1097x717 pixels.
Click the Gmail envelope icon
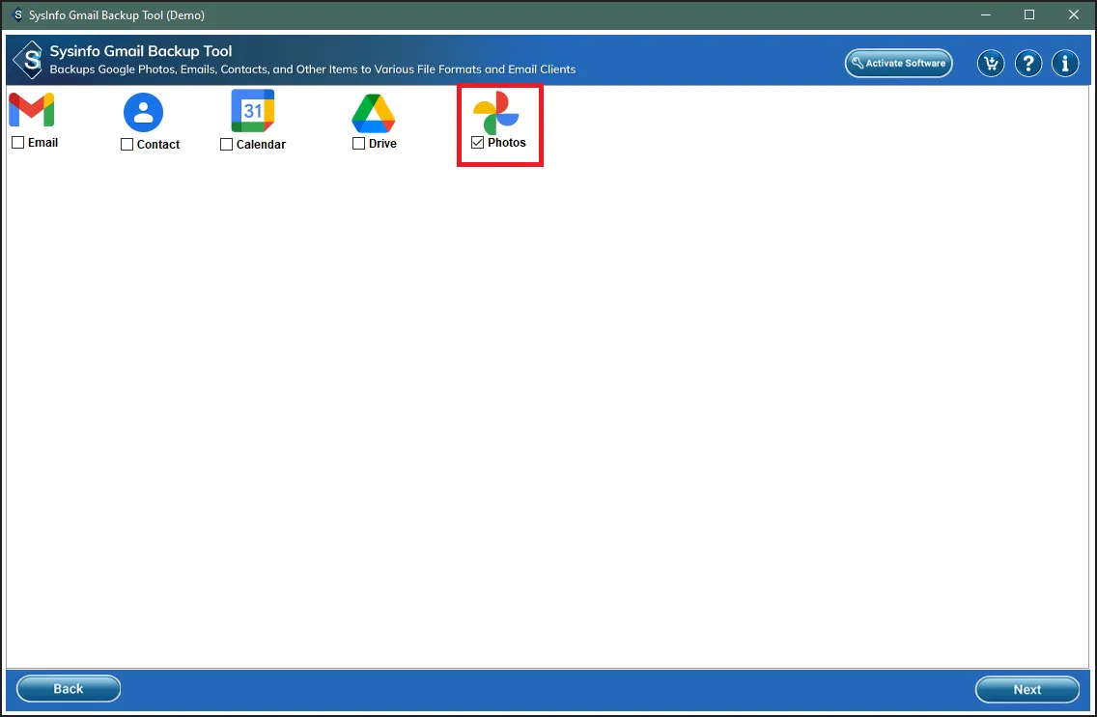tap(32, 110)
